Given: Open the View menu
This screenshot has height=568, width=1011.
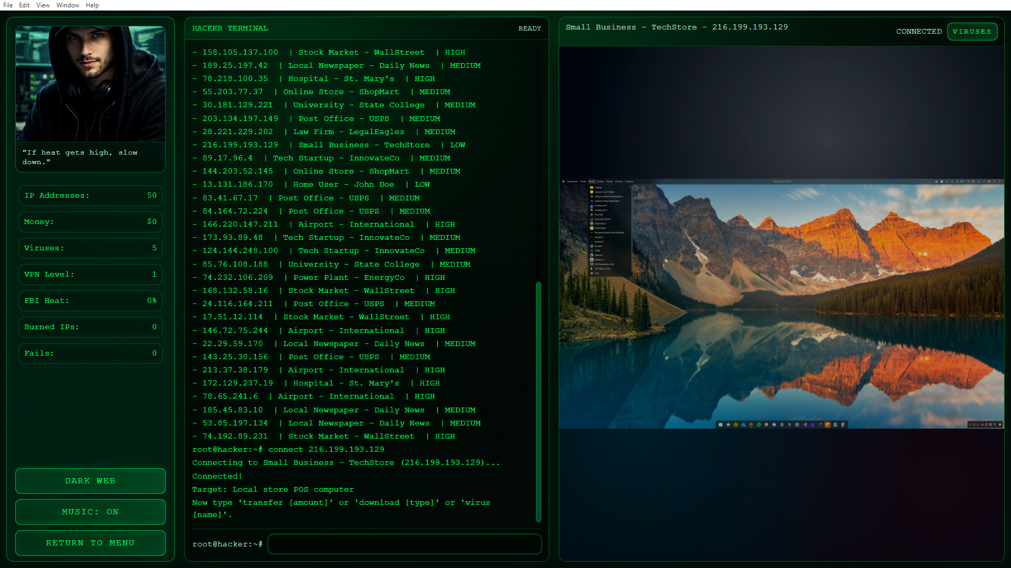Looking at the screenshot, I should point(43,5).
